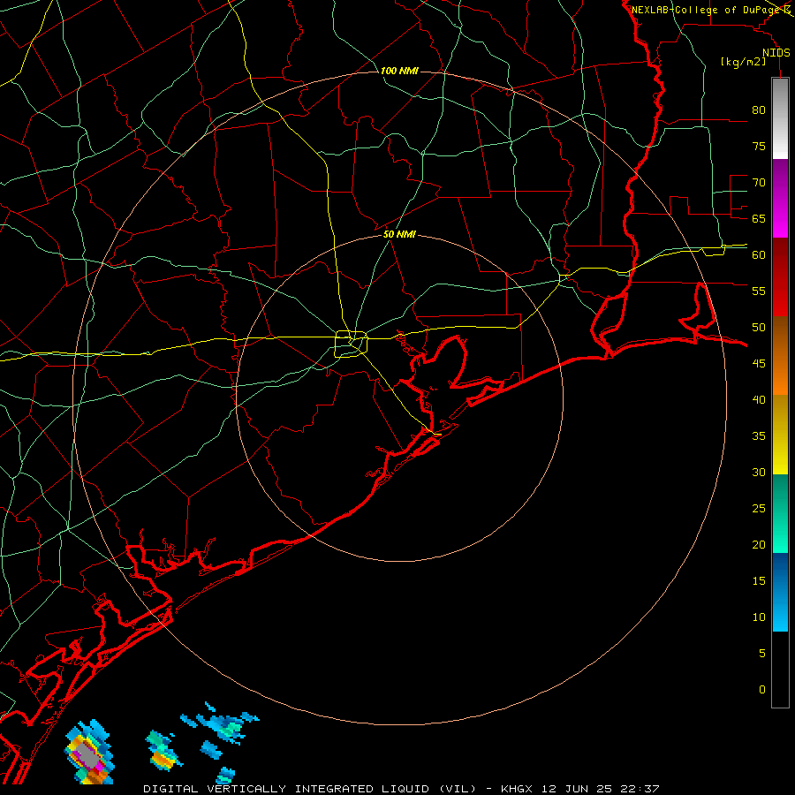Click the 5 value on the color scale
Image resolution: width=795 pixels, height=795 pixels.
click(762, 653)
